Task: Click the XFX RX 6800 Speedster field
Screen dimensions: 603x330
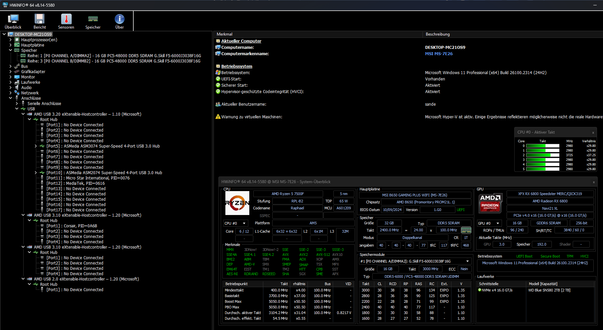Action: coord(550,194)
